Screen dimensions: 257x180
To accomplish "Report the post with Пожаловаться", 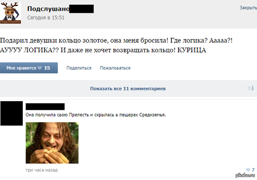I will [x=115, y=68].
